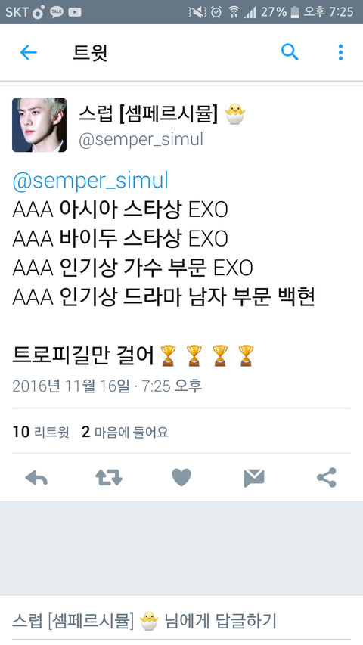Tap the reply arrow icon
Viewport: 363px width, 645px height.
36,478
